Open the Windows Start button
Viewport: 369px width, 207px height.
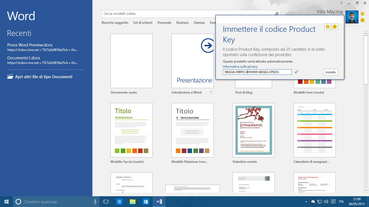[6, 202]
